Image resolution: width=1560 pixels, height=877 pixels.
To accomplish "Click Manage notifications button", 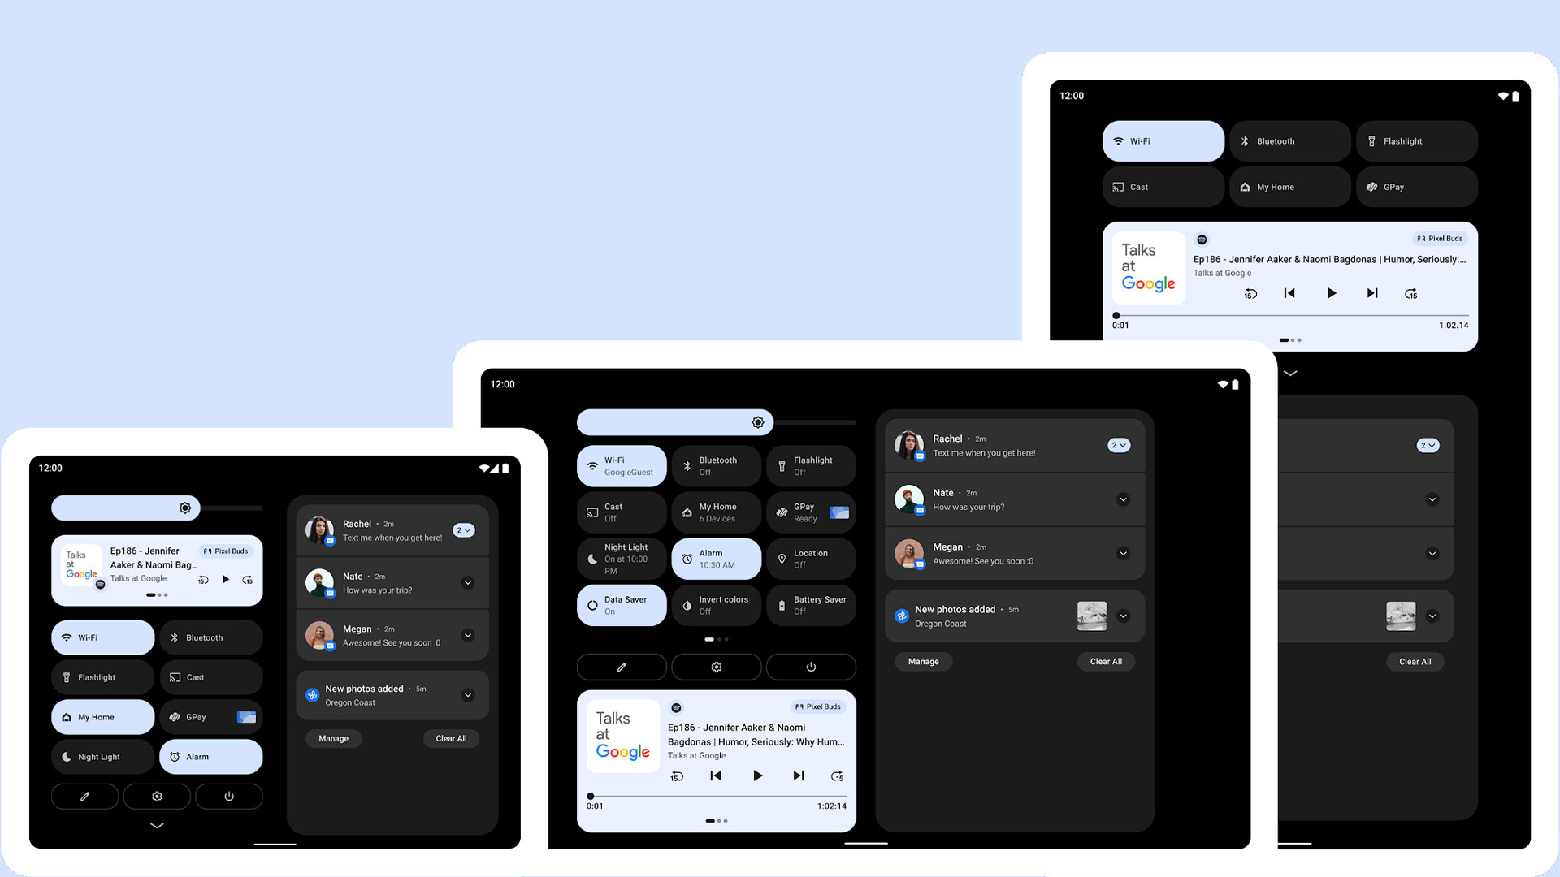I will 333,737.
